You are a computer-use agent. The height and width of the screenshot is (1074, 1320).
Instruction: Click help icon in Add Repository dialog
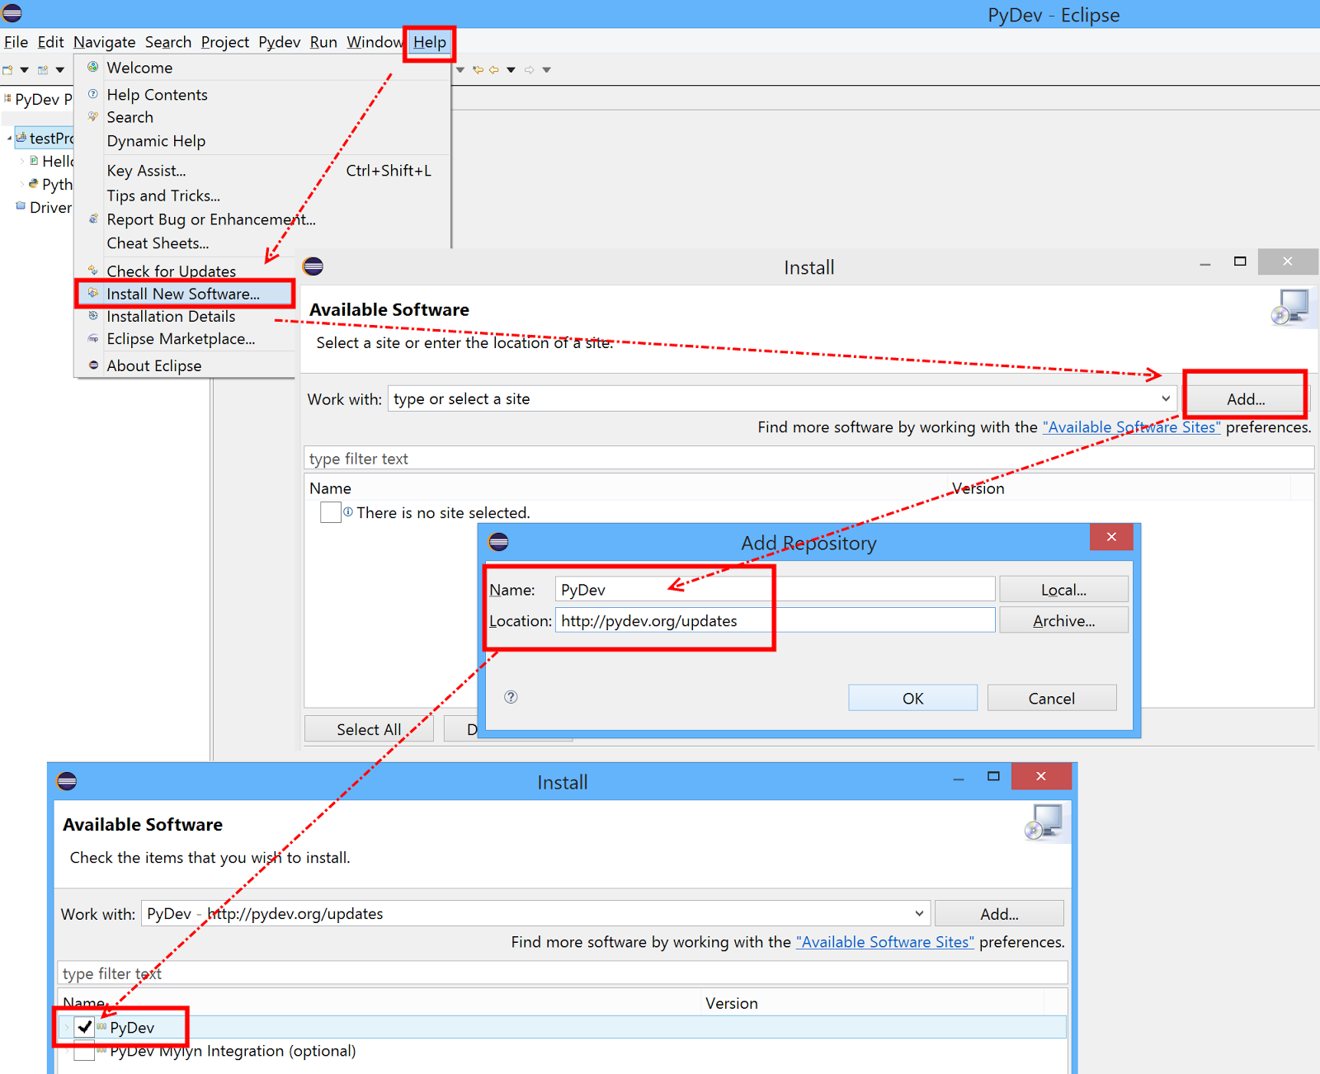511,697
